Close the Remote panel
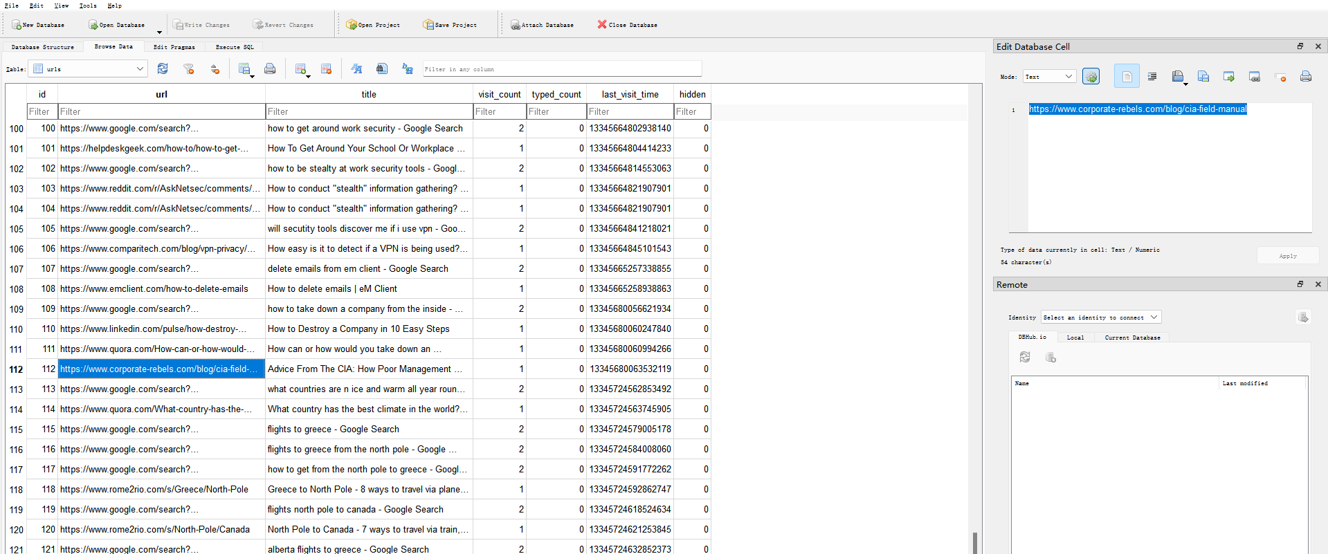 point(1318,284)
